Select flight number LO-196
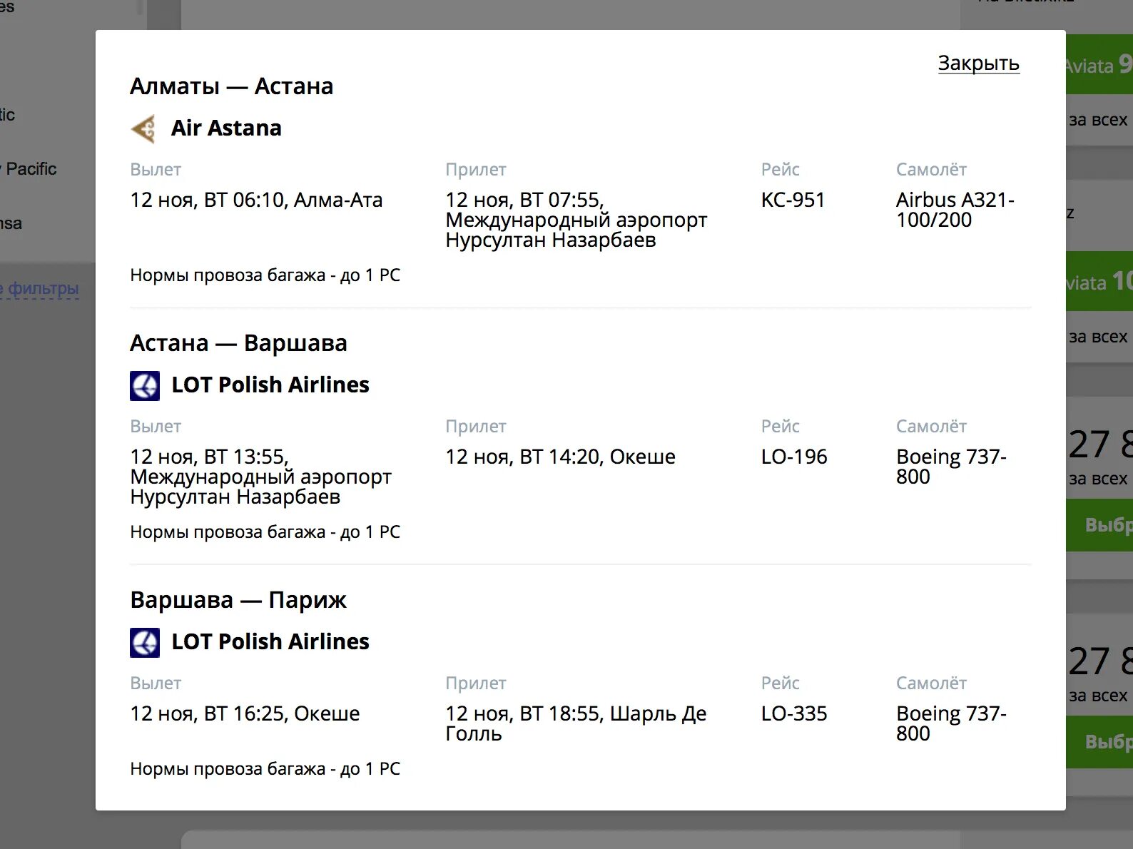The height and width of the screenshot is (849, 1133). pyautogui.click(x=794, y=457)
